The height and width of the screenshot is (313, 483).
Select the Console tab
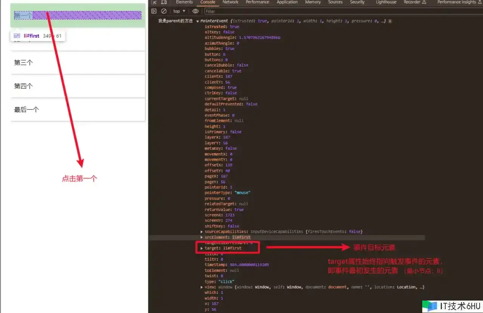click(x=208, y=2)
